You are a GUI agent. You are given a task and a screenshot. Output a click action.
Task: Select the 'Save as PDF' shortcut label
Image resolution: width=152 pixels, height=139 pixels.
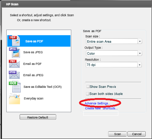coord(34,41)
